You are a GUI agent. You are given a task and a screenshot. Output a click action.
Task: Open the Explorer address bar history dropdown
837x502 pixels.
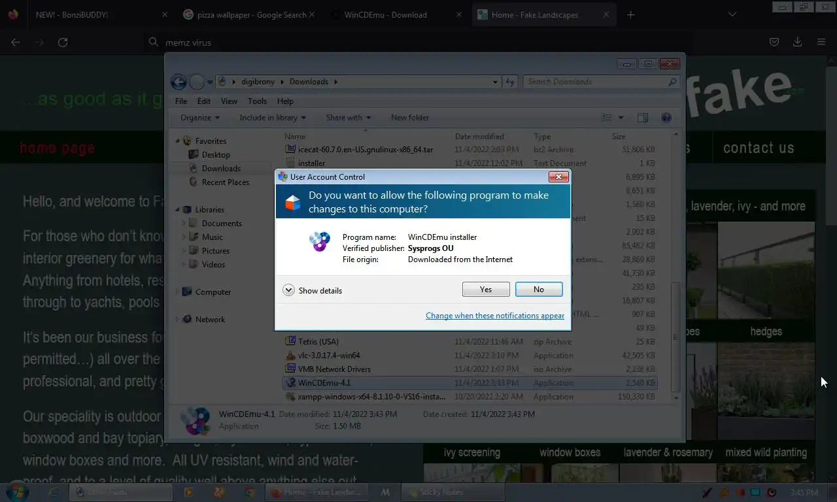[495, 82]
